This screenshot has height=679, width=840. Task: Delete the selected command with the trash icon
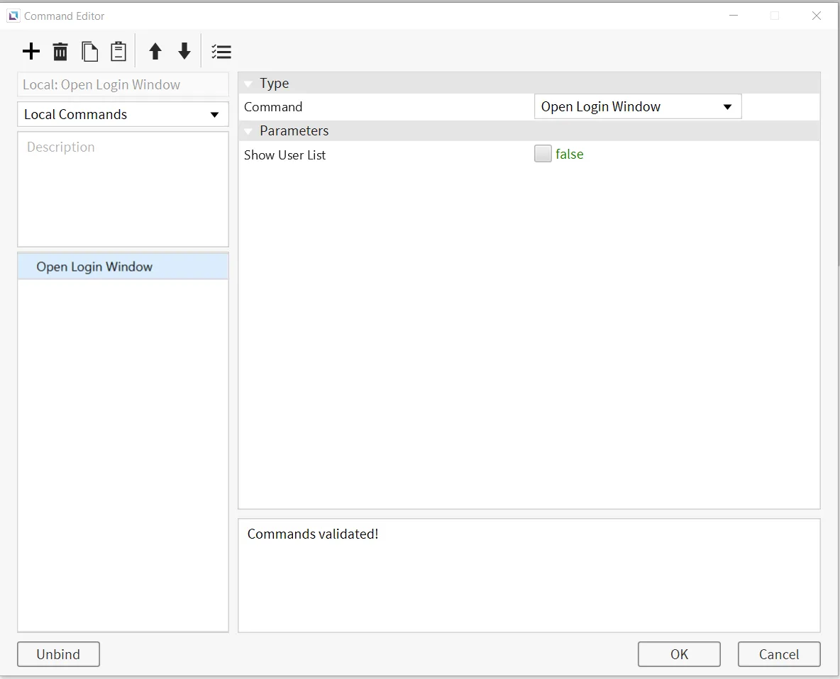click(60, 52)
